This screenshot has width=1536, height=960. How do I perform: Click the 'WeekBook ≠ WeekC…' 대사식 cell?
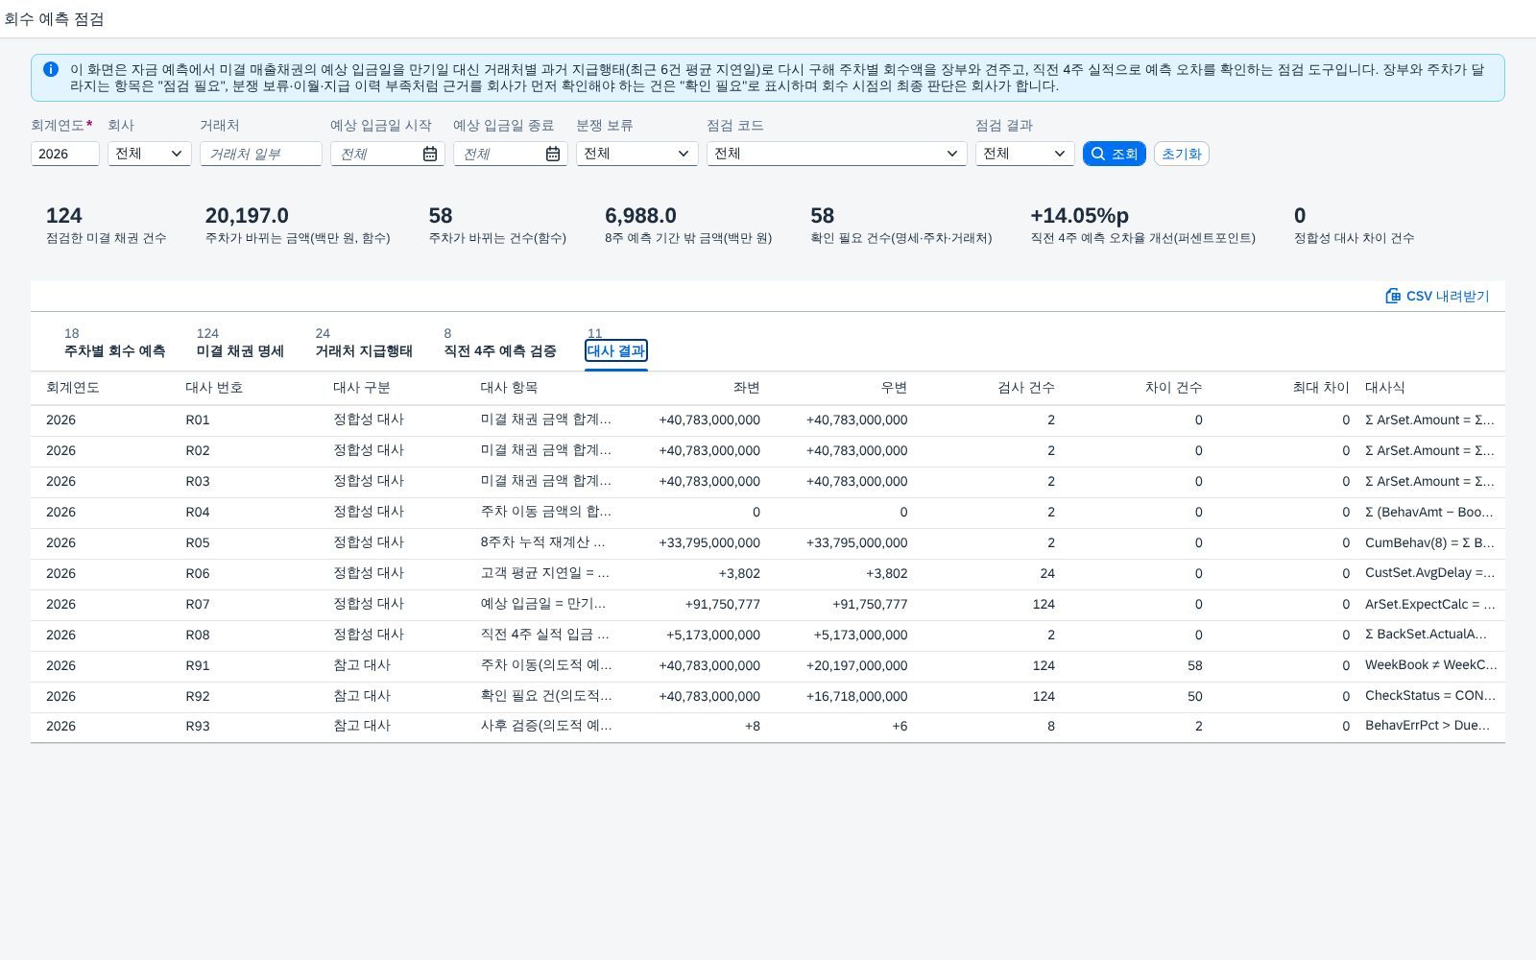tap(1430, 665)
